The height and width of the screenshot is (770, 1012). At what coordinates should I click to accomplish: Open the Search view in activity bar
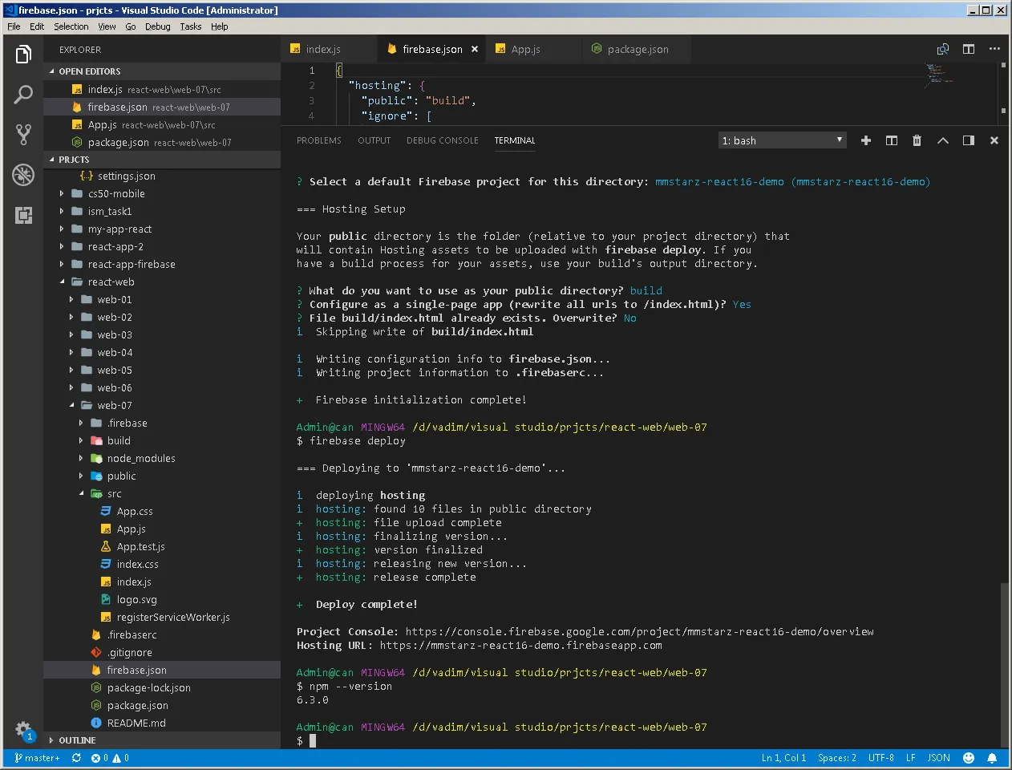coord(23,94)
